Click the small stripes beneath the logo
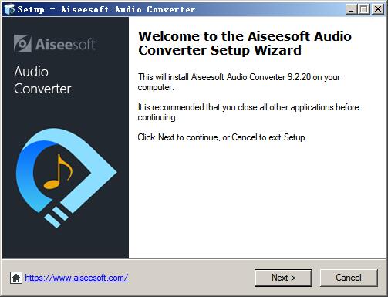The width and height of the screenshot is (388, 297). [57, 217]
